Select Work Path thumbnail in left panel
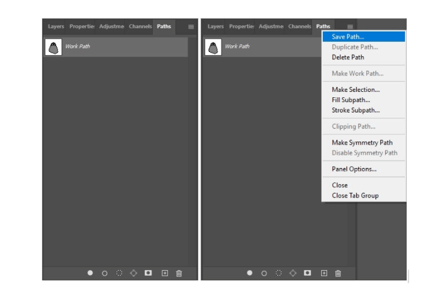This screenshot has height=304, width=440. pyautogui.click(x=54, y=47)
